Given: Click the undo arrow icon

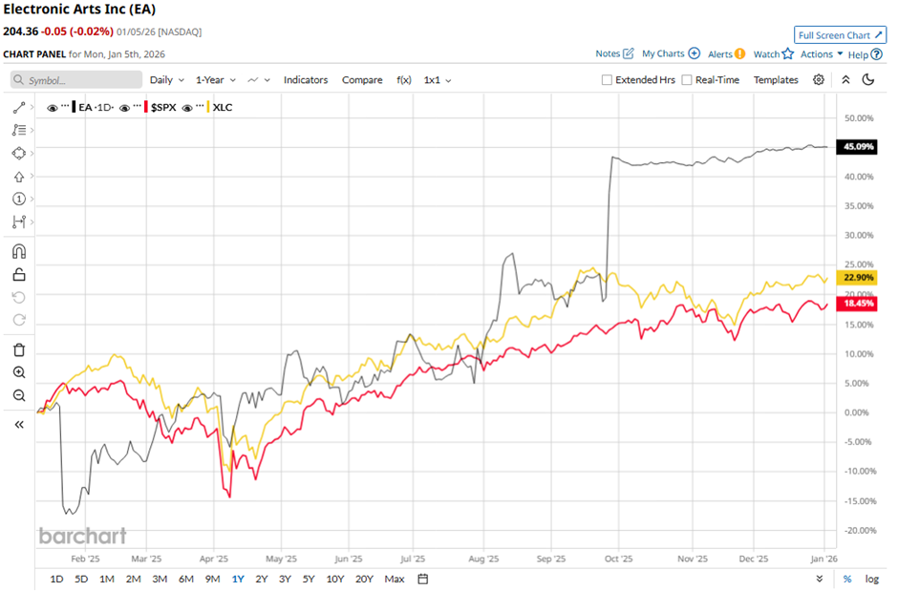Looking at the screenshot, I should (19, 298).
